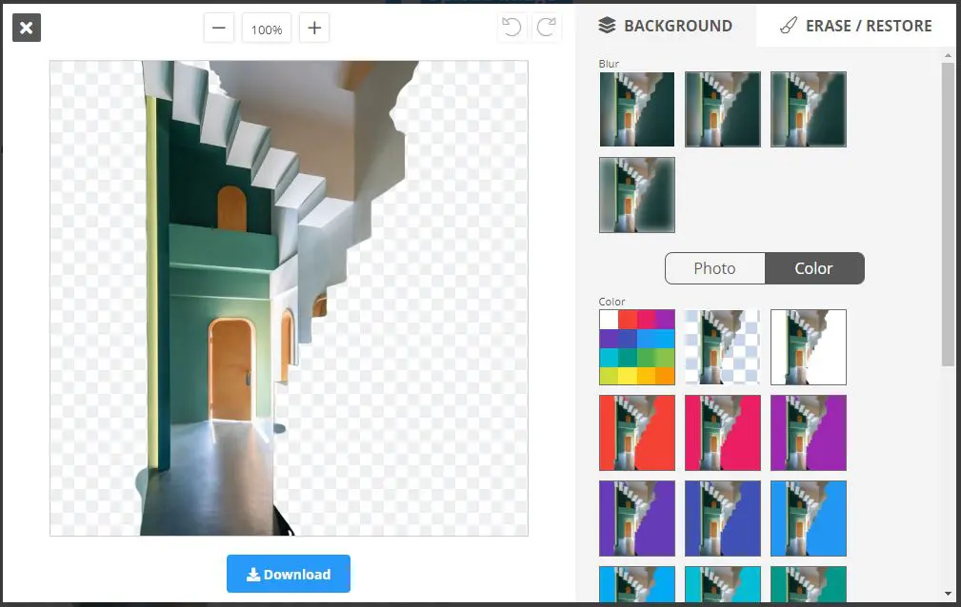Image resolution: width=961 pixels, height=607 pixels.
Task: Click the zoom out minus button
Action: 219,29
